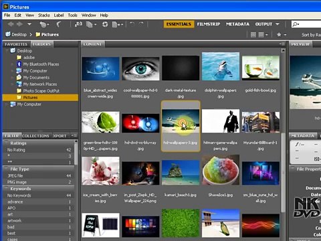Click the search magnifier icon
Screen dimensions: 321x241
[296, 24]
